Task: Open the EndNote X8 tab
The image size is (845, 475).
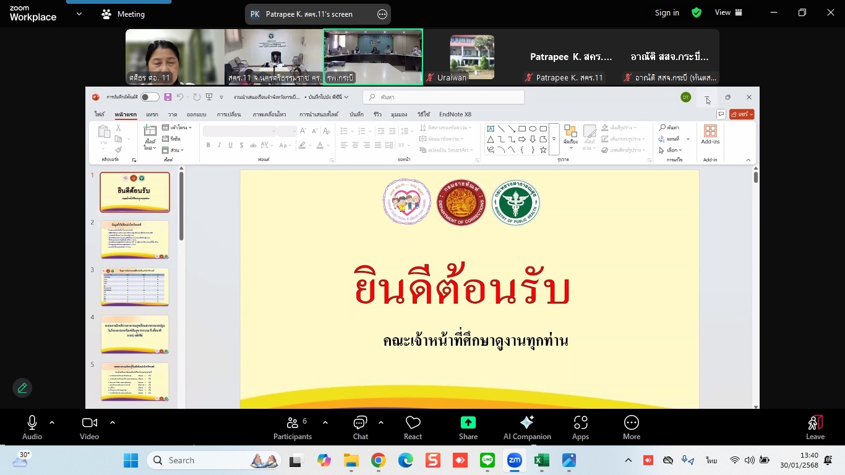Action: click(455, 114)
